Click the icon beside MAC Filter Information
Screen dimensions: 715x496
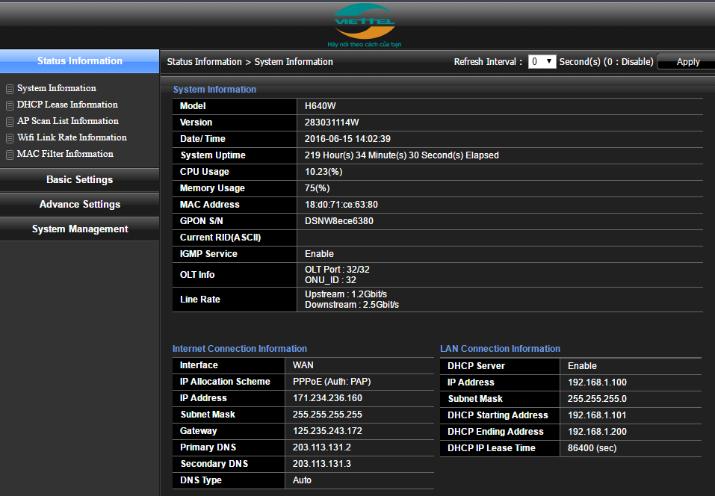[x=10, y=155]
